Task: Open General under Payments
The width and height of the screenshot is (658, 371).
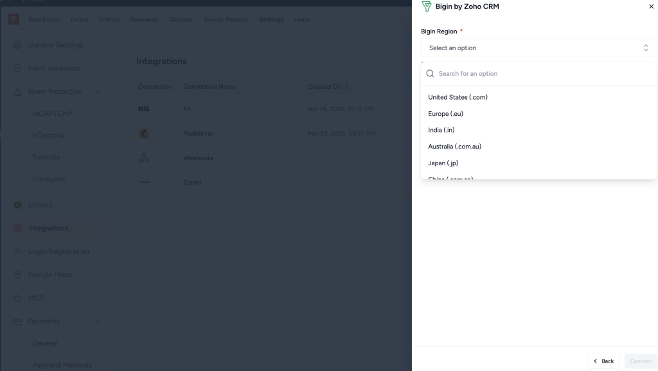Action: [45, 343]
